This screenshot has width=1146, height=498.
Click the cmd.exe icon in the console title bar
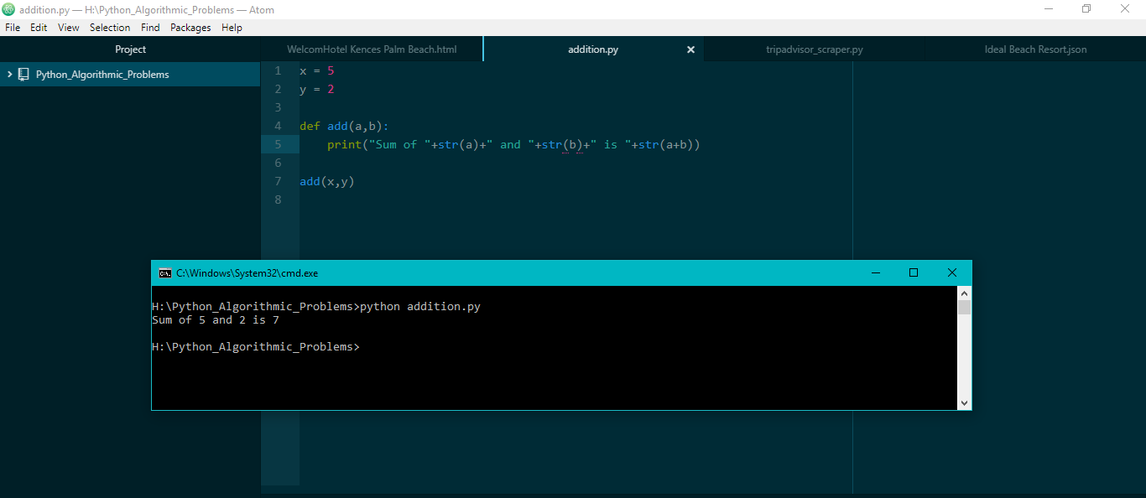[164, 272]
